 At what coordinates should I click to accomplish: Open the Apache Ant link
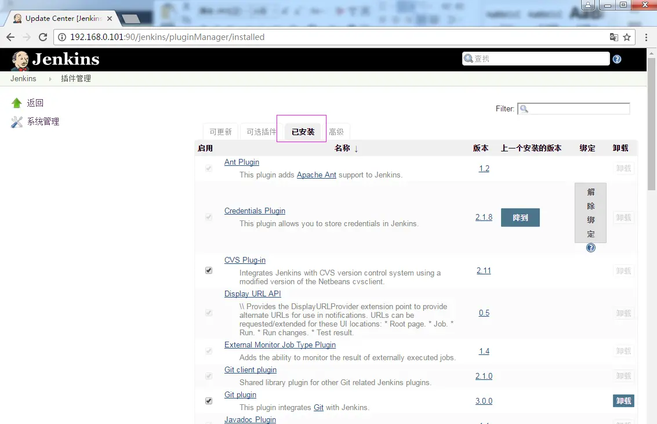(x=317, y=175)
